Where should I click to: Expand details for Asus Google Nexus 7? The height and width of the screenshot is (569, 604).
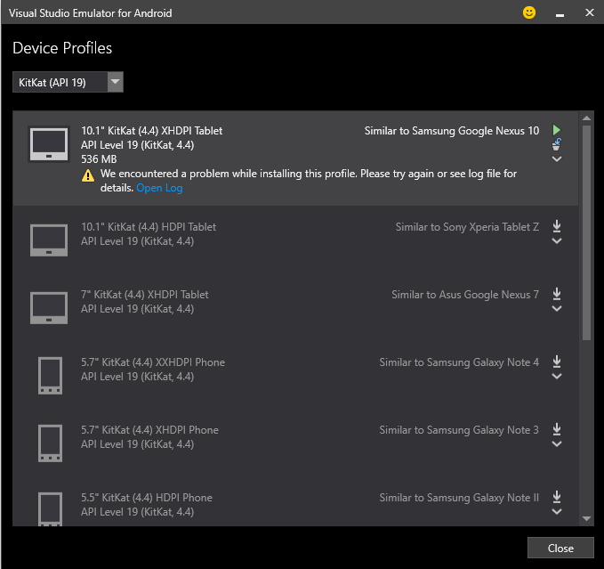point(557,308)
